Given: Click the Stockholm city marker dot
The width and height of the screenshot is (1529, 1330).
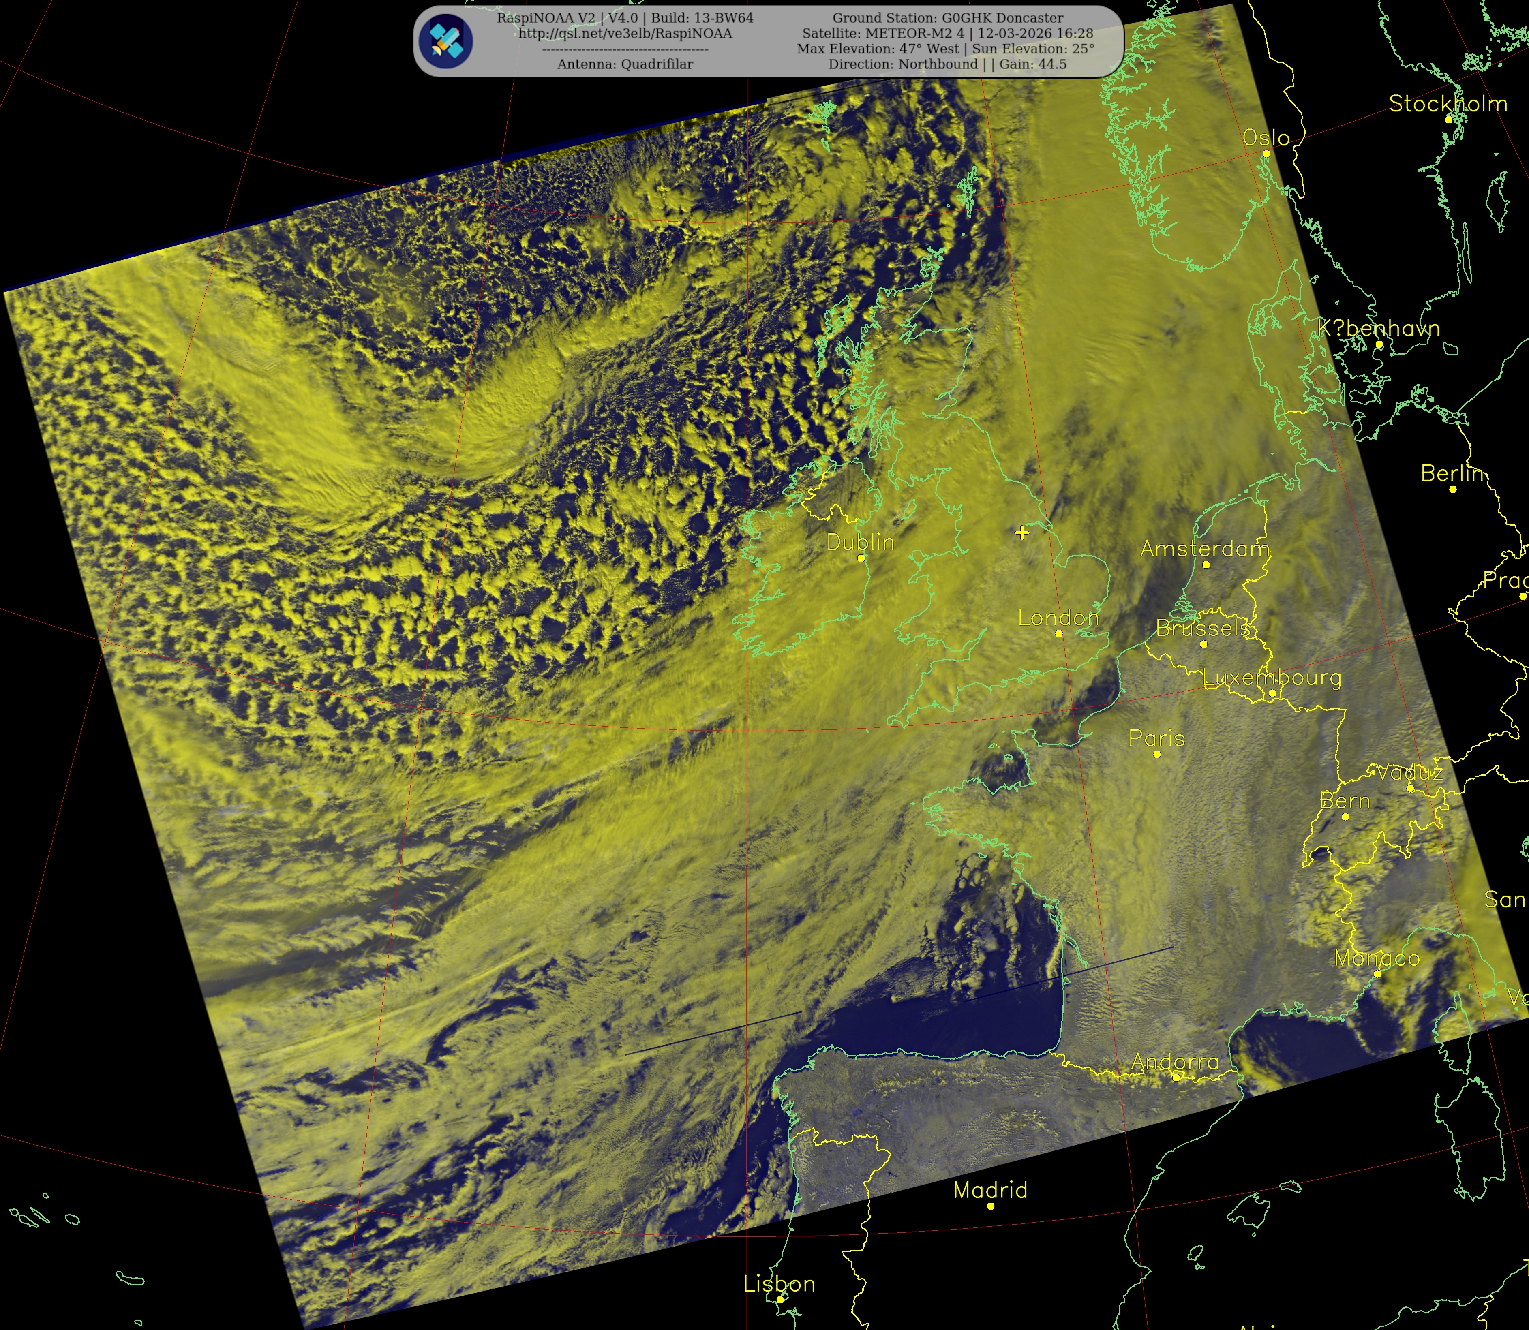Looking at the screenshot, I should 1448,120.
